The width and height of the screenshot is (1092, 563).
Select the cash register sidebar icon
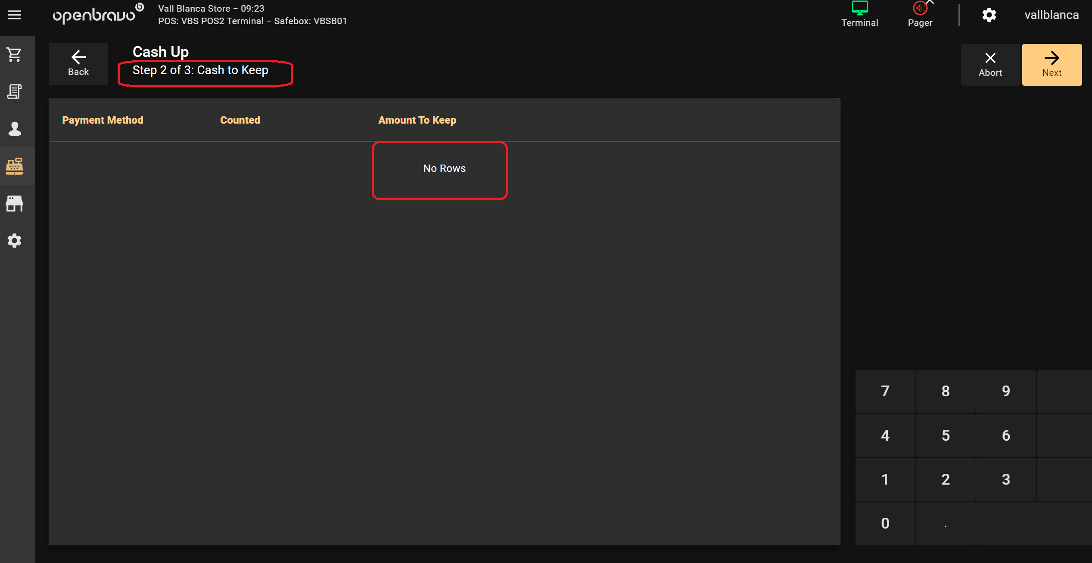coord(14,166)
